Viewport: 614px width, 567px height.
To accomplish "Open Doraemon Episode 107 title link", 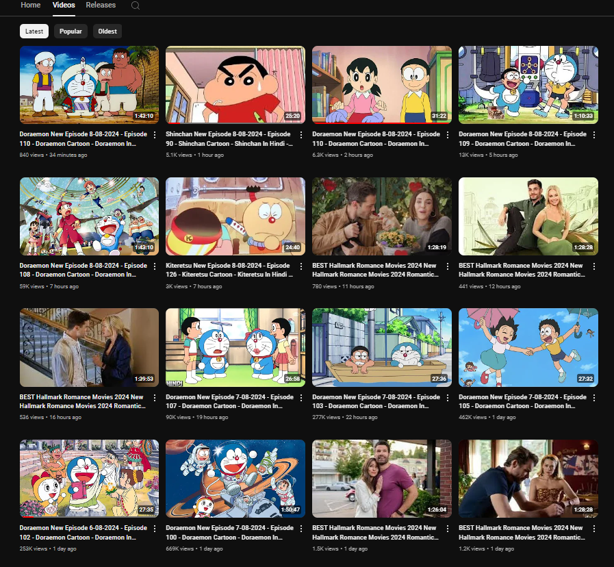I will pyautogui.click(x=229, y=401).
